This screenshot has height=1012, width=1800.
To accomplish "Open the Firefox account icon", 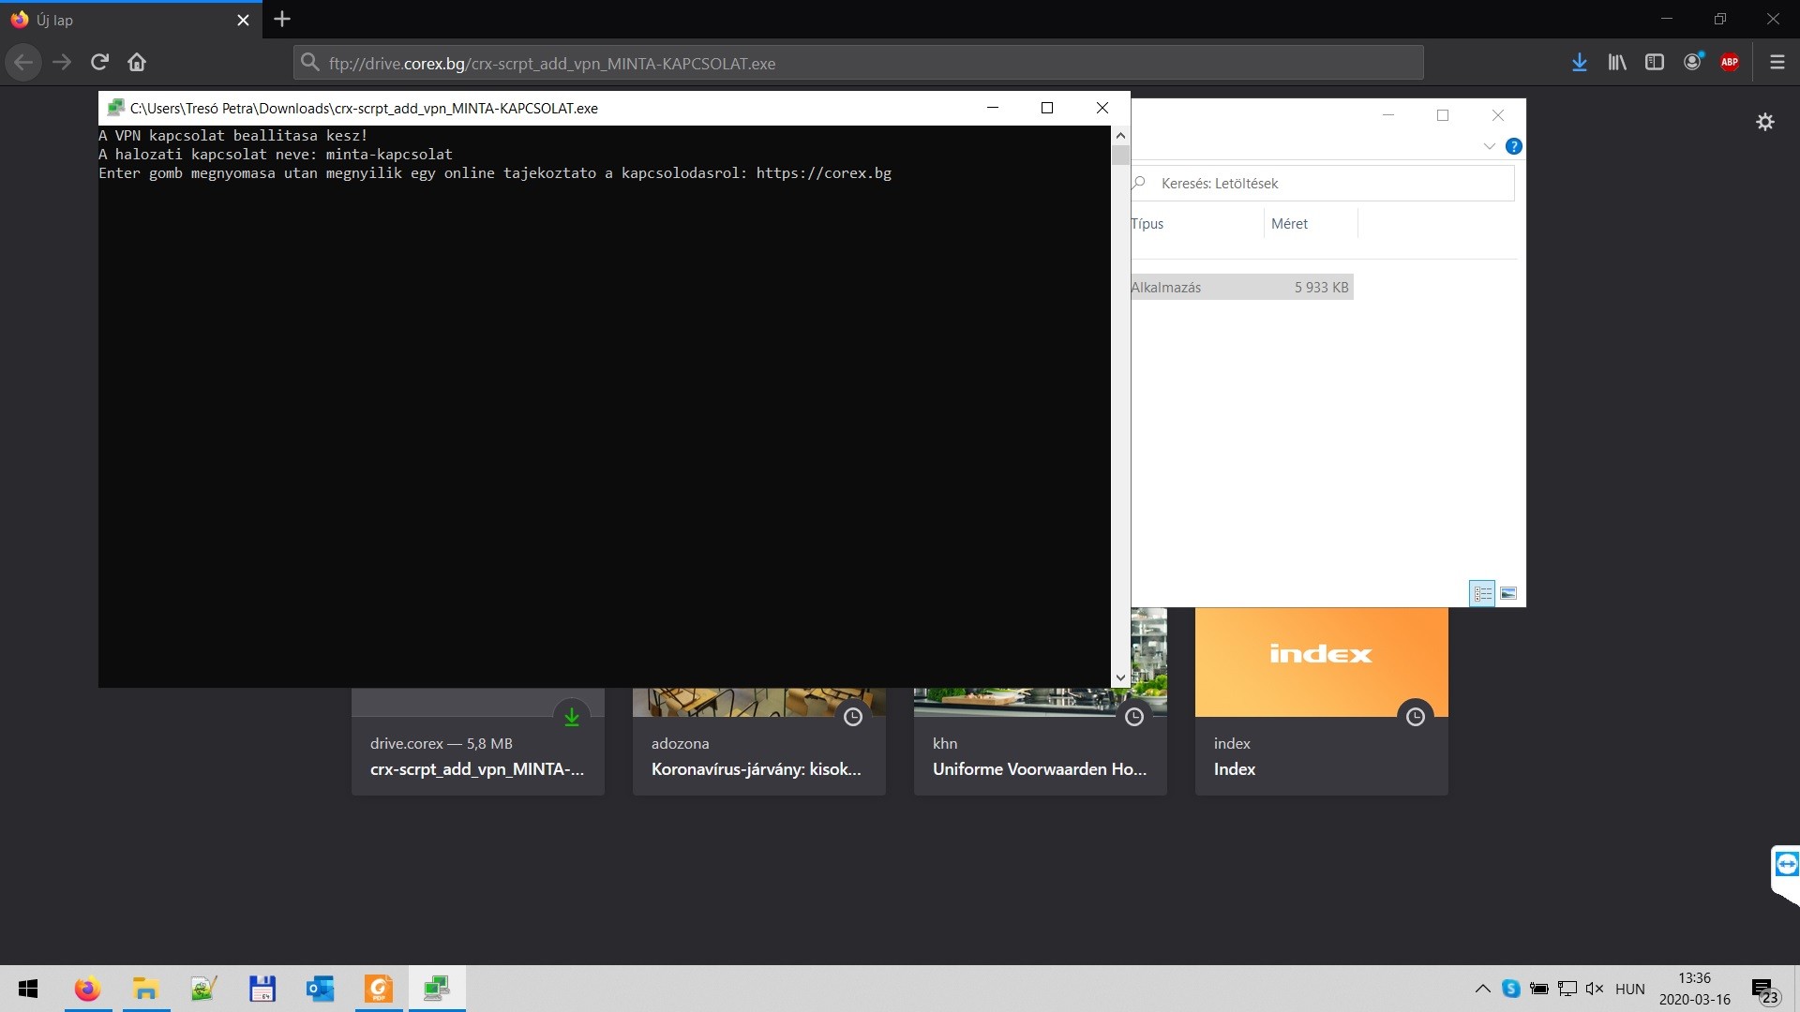I will [x=1692, y=63].
